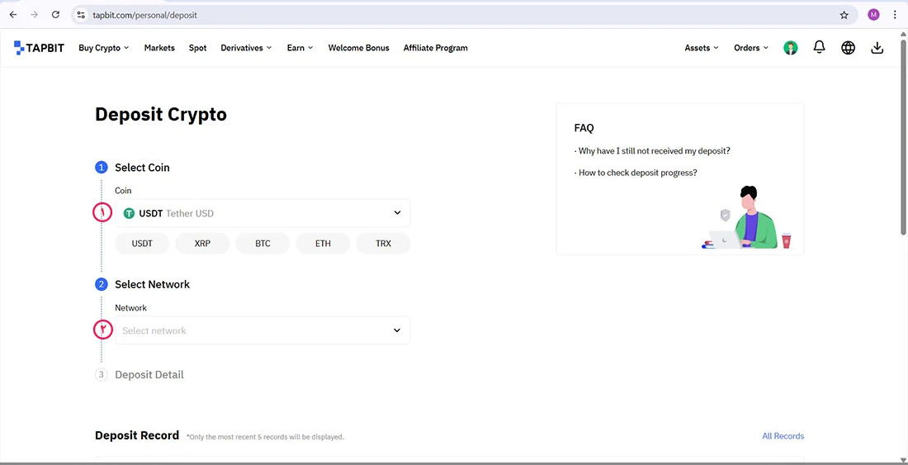Click the green Tether coin icon
The image size is (908, 465).
[x=129, y=213]
